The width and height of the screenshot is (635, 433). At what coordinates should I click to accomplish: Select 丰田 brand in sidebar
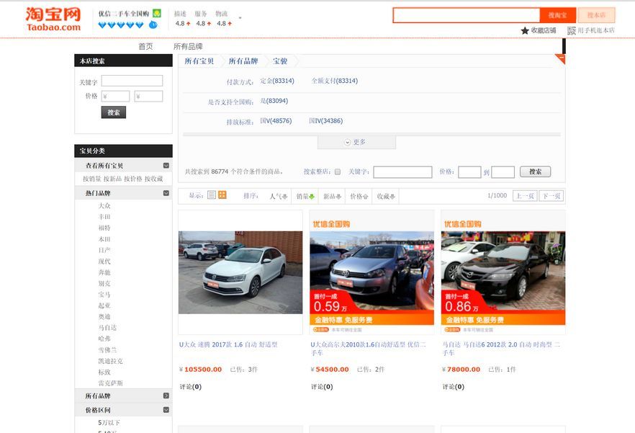coord(104,216)
